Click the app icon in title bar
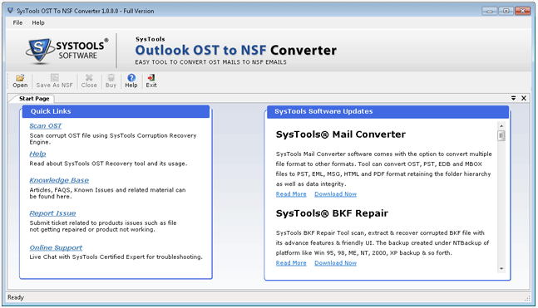Viewport: 538px width, 308px height. pos(10,11)
